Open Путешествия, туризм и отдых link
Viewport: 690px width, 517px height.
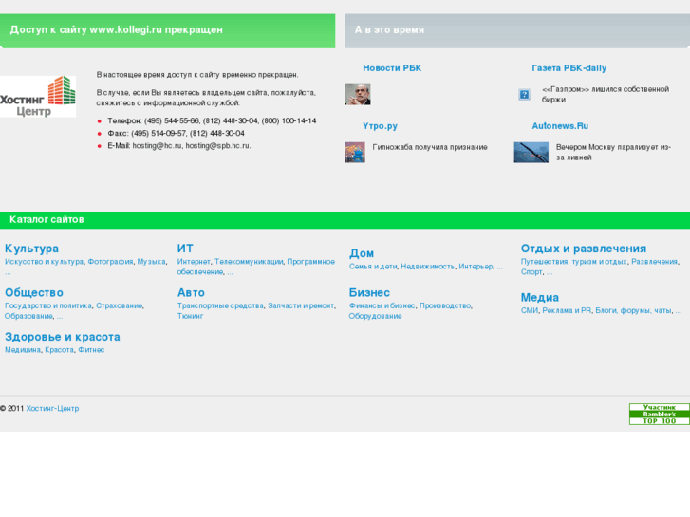tap(574, 262)
